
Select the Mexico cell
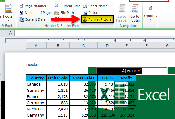coord(36,109)
